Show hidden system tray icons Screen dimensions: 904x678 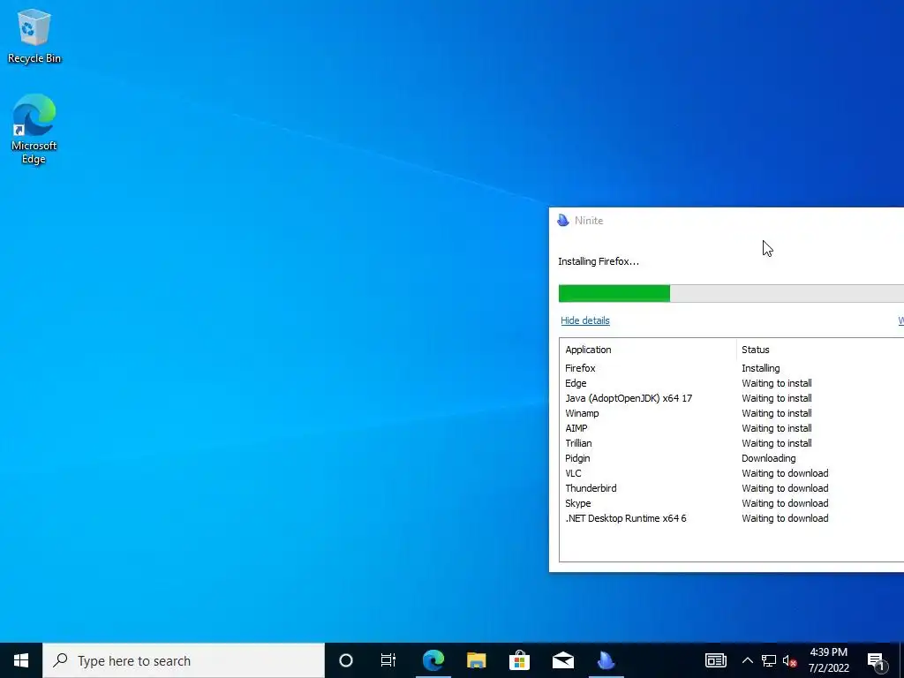pos(747,660)
